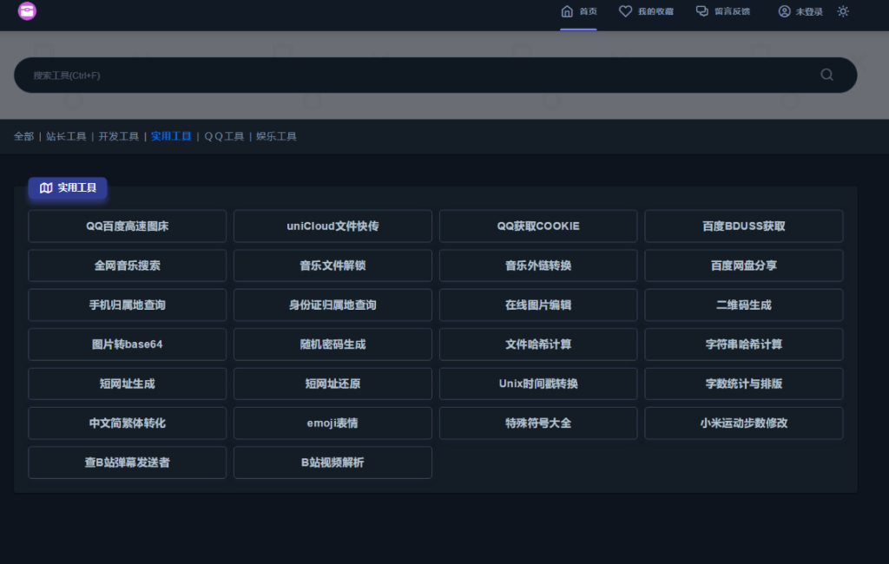Click the map icon beside 实用工具 heading
The width and height of the screenshot is (889, 564).
[46, 187]
